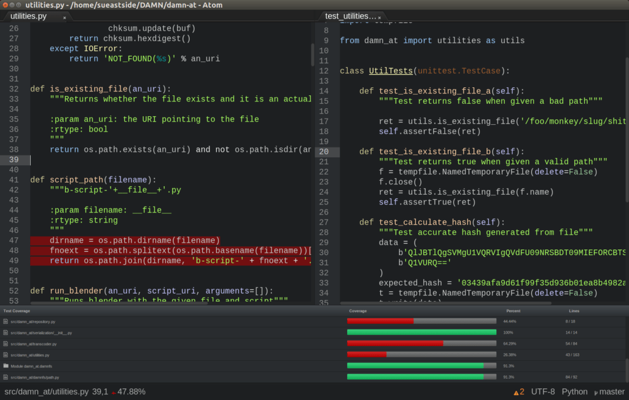Click the file icon beside src/damn_at/utilities.py row

click(6, 355)
